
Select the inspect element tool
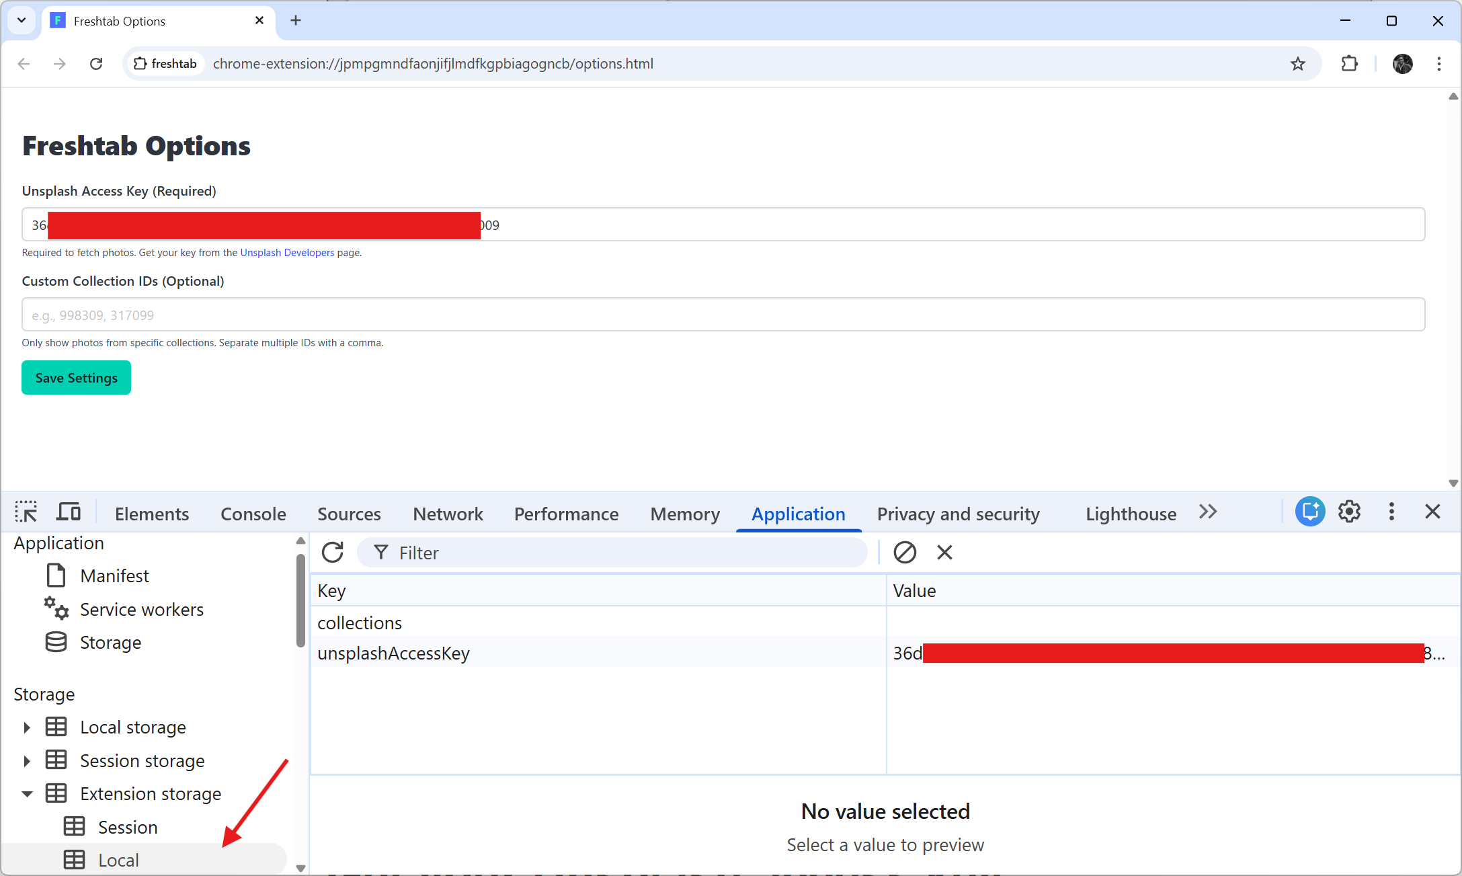click(x=26, y=512)
